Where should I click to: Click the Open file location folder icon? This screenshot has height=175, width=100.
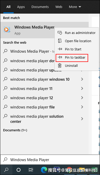60,41
